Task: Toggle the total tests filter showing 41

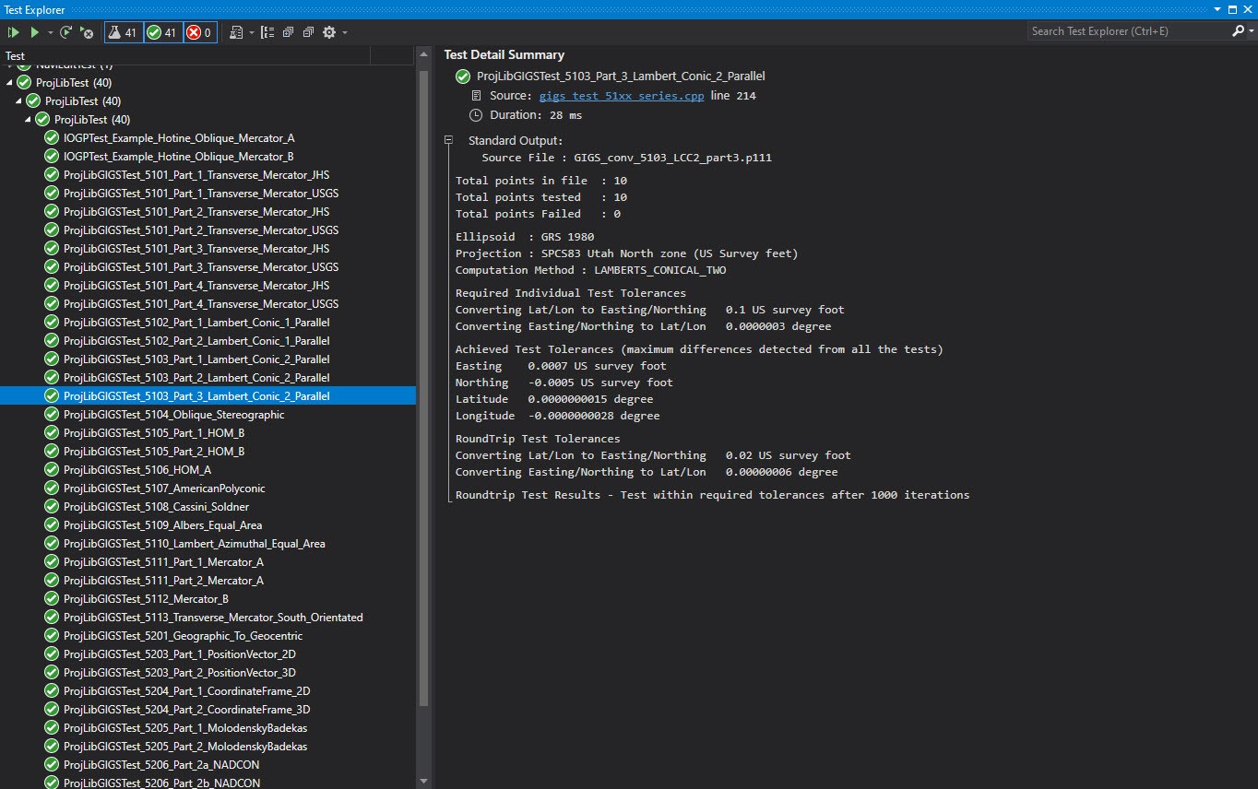Action: pos(123,32)
